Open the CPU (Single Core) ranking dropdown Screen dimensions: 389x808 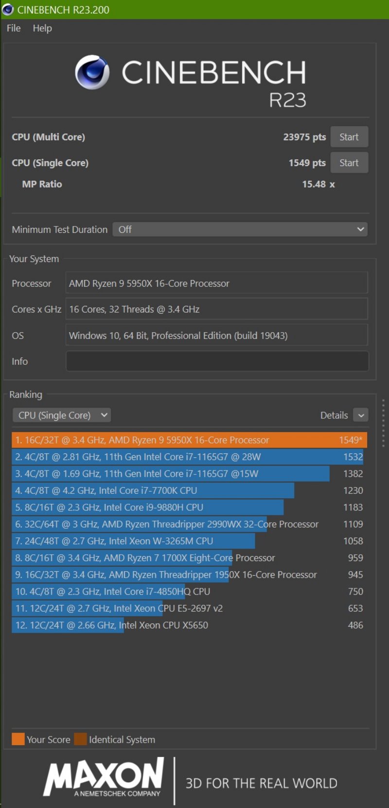point(62,415)
